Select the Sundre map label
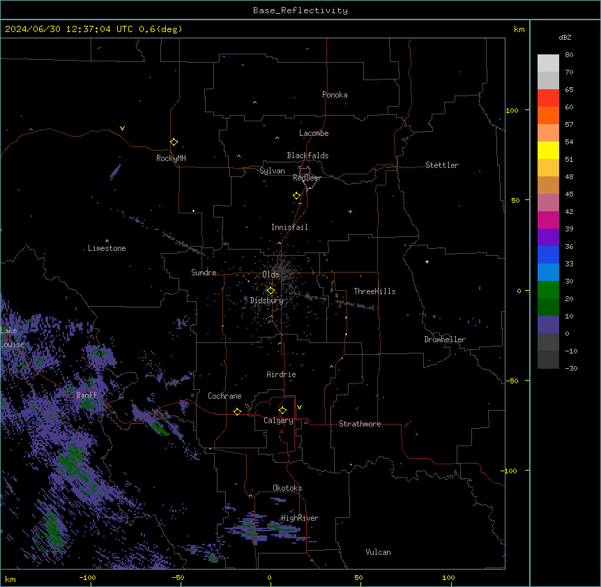601x587 pixels. tap(204, 273)
